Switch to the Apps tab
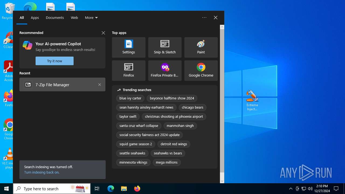Viewport: 345px width, 194px height. pyautogui.click(x=35, y=18)
